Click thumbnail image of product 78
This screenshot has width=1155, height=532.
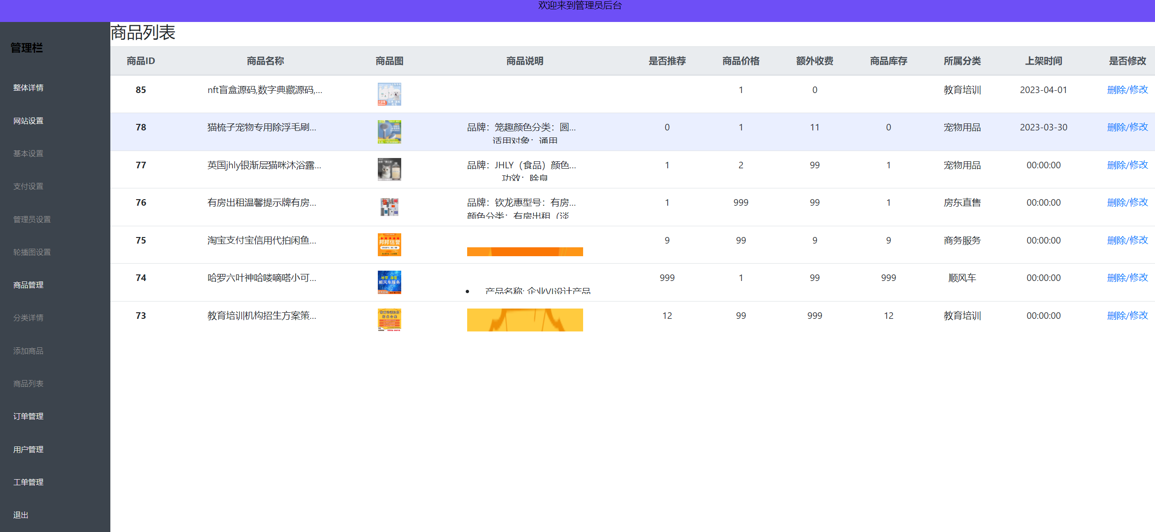[390, 132]
